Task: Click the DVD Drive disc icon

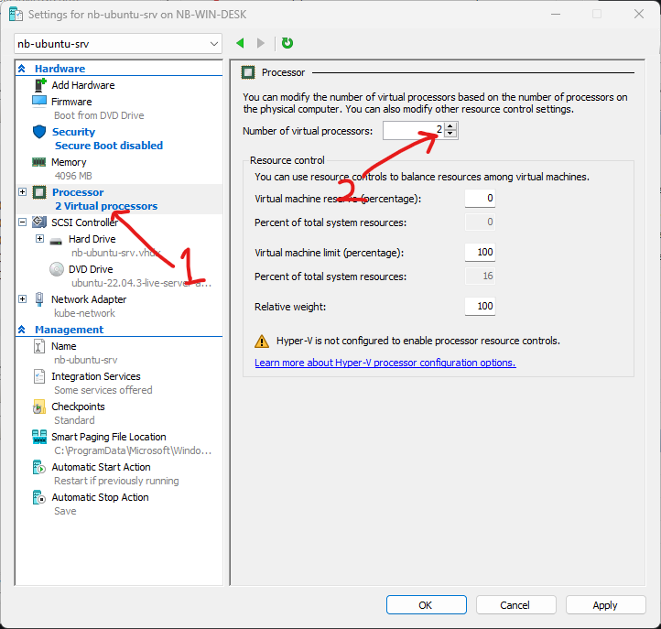Action: [x=56, y=269]
